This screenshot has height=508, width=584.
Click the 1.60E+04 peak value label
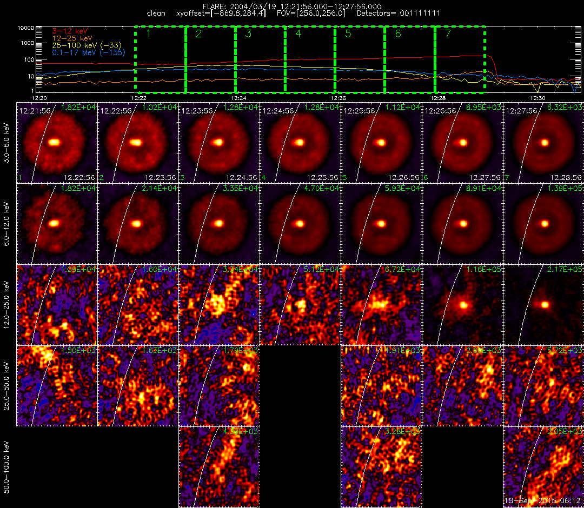coord(160,270)
